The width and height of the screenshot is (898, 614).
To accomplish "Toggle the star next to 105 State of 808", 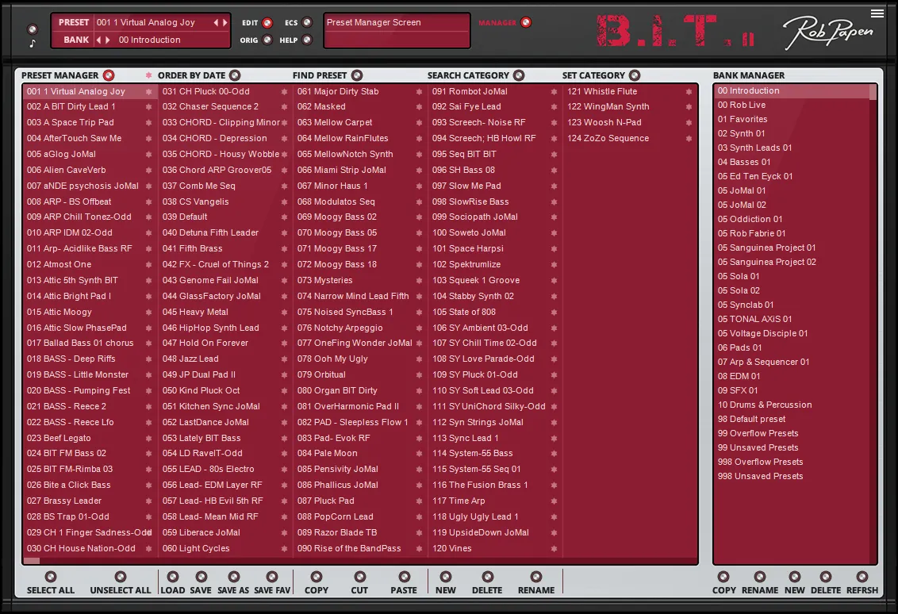I will pos(554,312).
